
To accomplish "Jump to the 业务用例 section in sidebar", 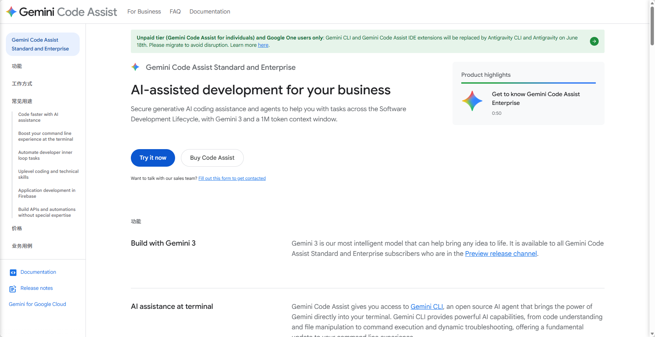I will coord(22,246).
